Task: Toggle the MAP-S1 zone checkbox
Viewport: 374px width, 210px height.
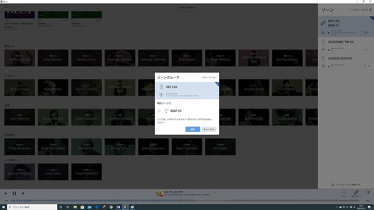Action: [x=159, y=111]
